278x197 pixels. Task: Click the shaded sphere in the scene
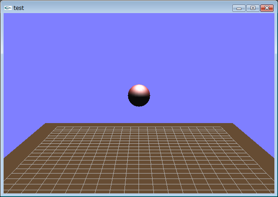139,96
